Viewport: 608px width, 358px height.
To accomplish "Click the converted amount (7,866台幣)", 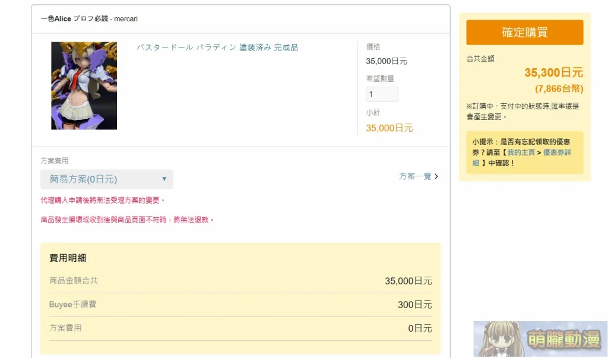I will 559,89.
